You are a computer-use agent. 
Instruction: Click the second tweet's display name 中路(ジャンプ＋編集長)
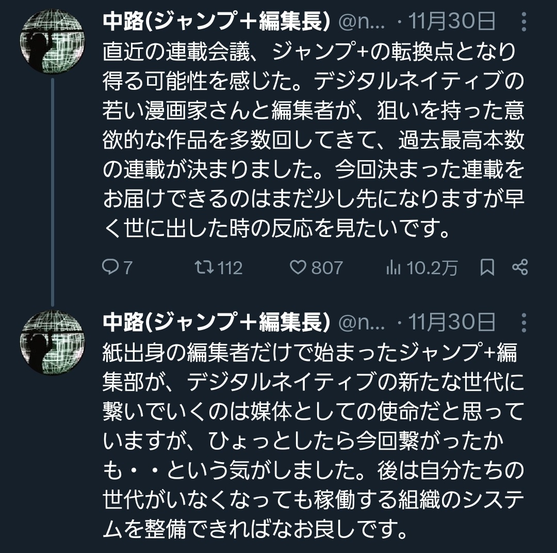(217, 322)
